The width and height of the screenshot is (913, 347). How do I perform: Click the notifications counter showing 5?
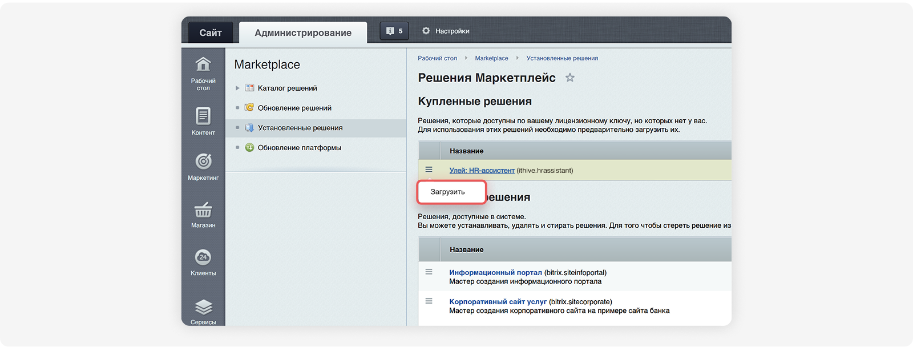click(x=394, y=31)
